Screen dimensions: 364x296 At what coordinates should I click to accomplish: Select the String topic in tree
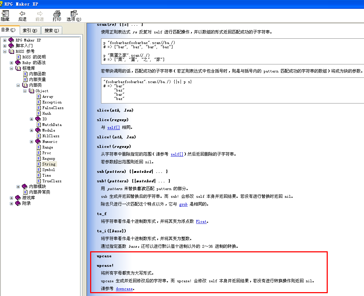(49, 164)
